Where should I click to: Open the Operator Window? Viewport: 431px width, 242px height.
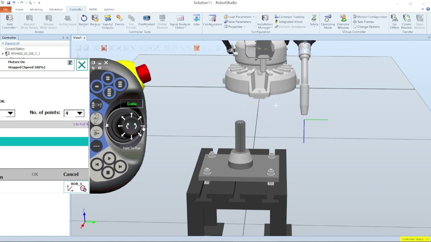coord(343,22)
